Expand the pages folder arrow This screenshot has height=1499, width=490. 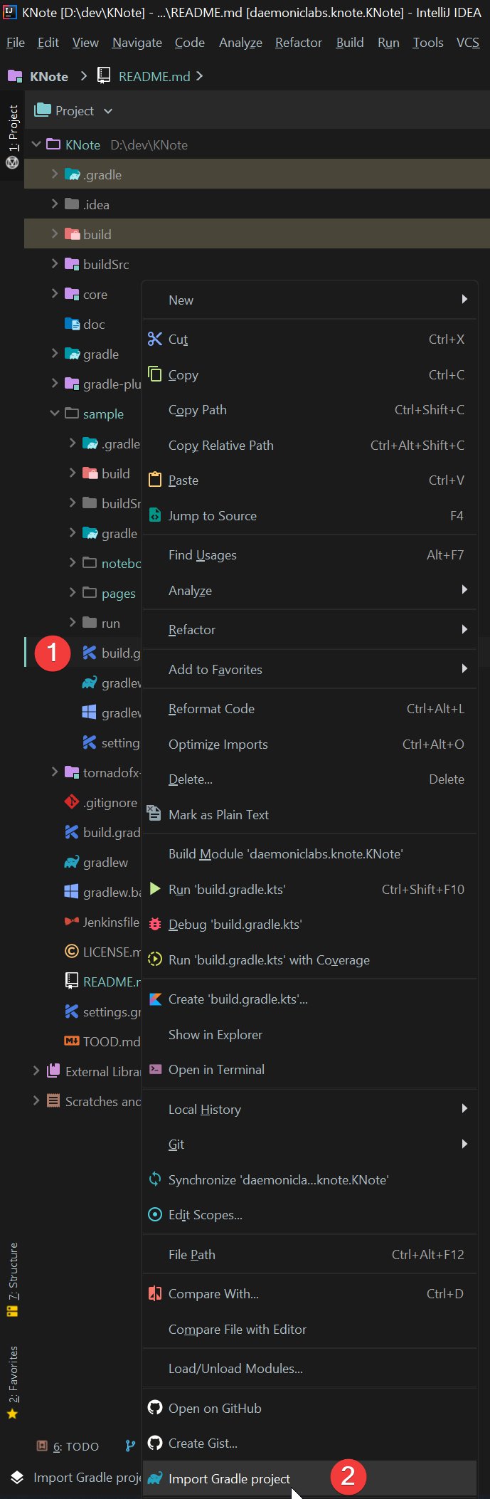click(73, 592)
